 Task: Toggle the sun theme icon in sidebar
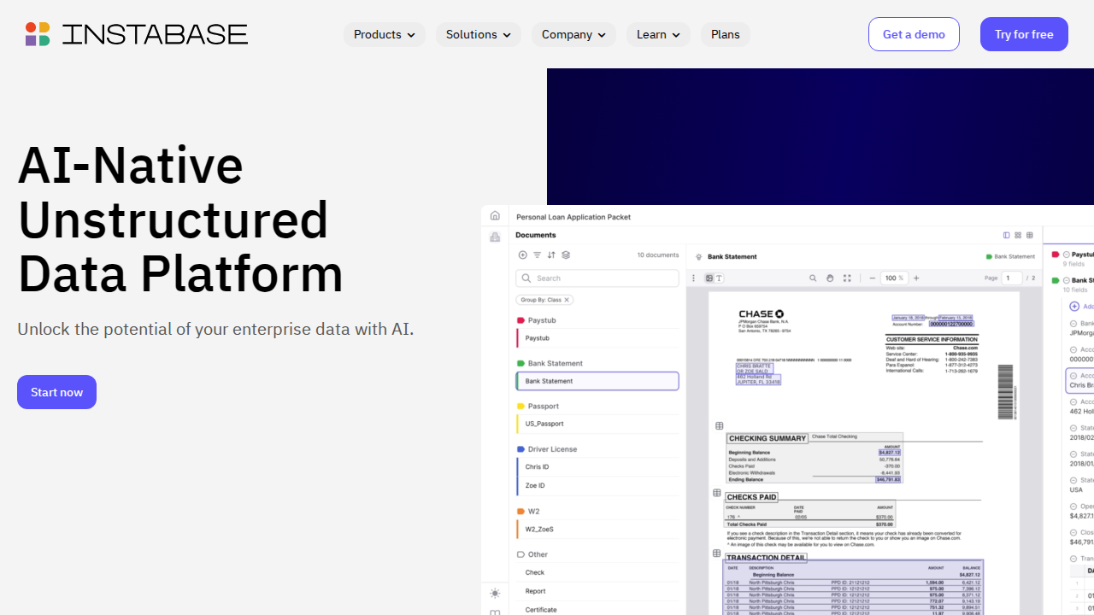(495, 593)
